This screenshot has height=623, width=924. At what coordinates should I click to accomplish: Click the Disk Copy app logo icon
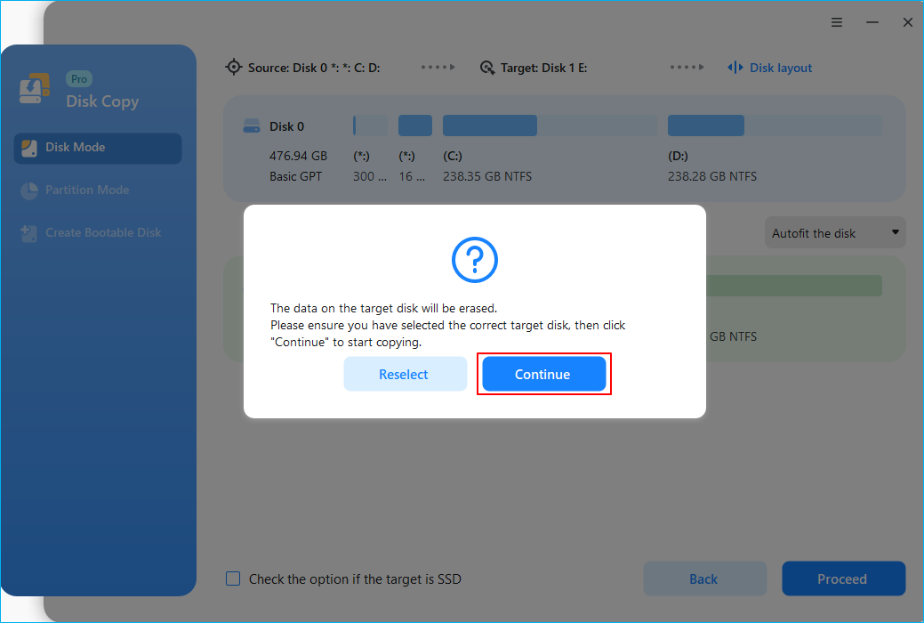click(x=32, y=92)
